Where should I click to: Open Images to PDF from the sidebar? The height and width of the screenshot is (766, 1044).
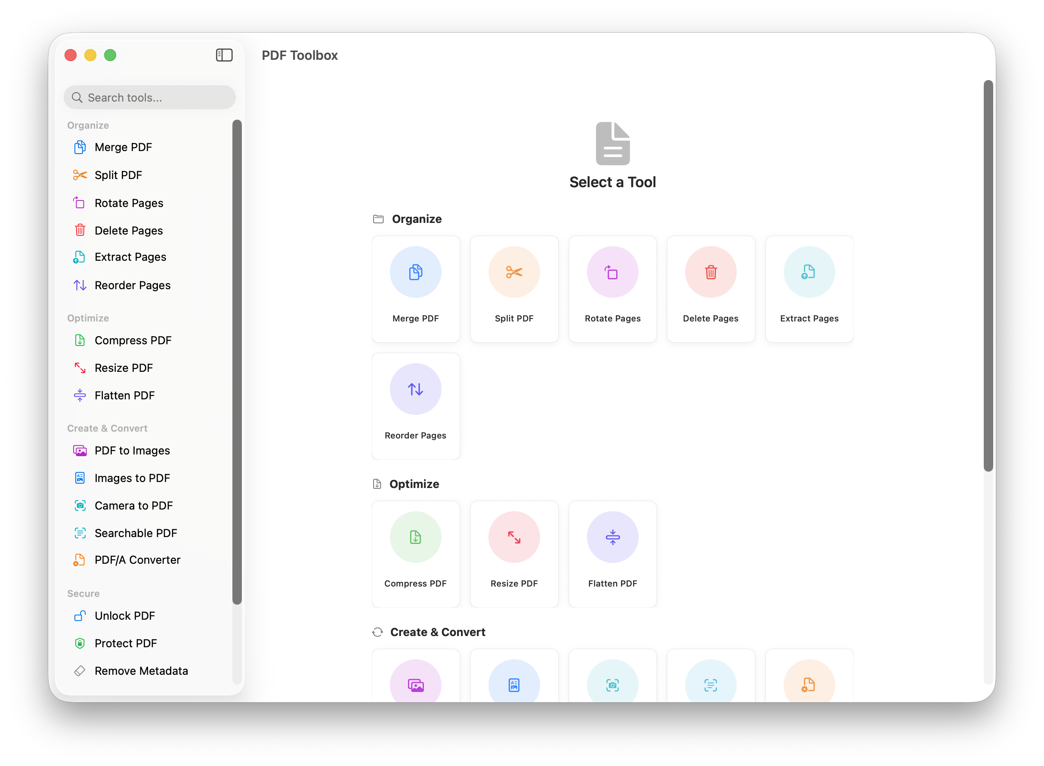(132, 478)
